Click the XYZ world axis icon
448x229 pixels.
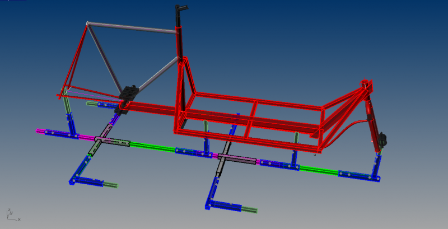tap(10, 214)
